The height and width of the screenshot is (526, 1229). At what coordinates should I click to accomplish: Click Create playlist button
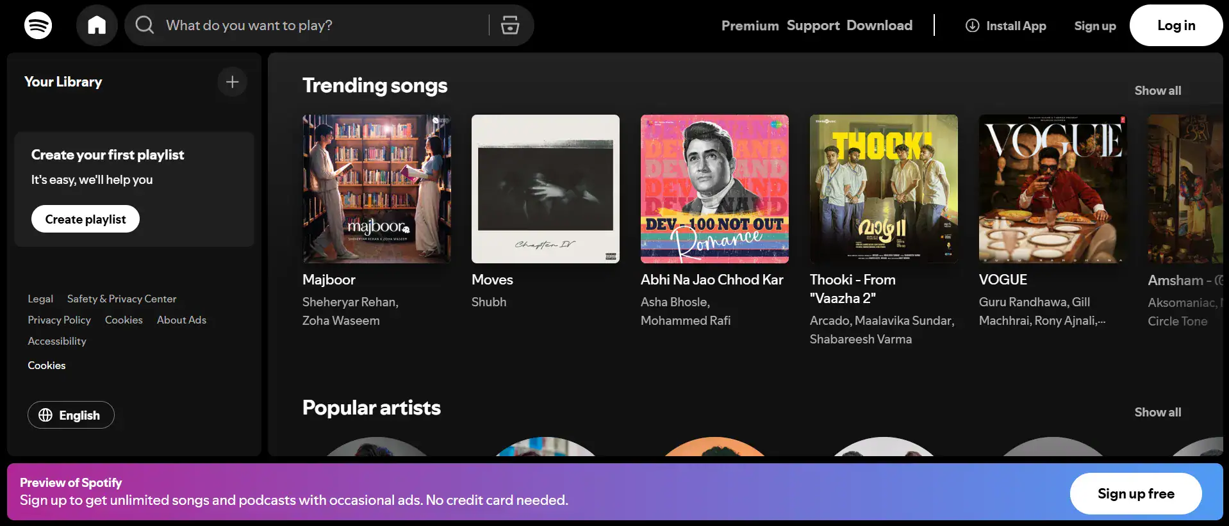click(x=85, y=219)
